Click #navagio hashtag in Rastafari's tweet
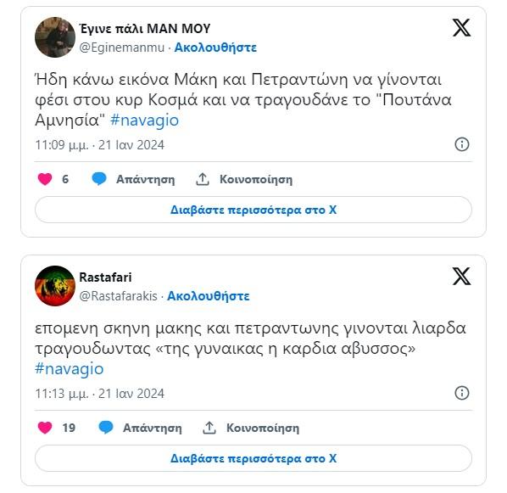This screenshot has height=493, width=507. click(70, 369)
